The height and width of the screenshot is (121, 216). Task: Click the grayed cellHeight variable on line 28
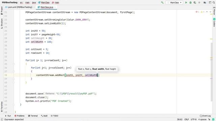(x=37, y=38)
